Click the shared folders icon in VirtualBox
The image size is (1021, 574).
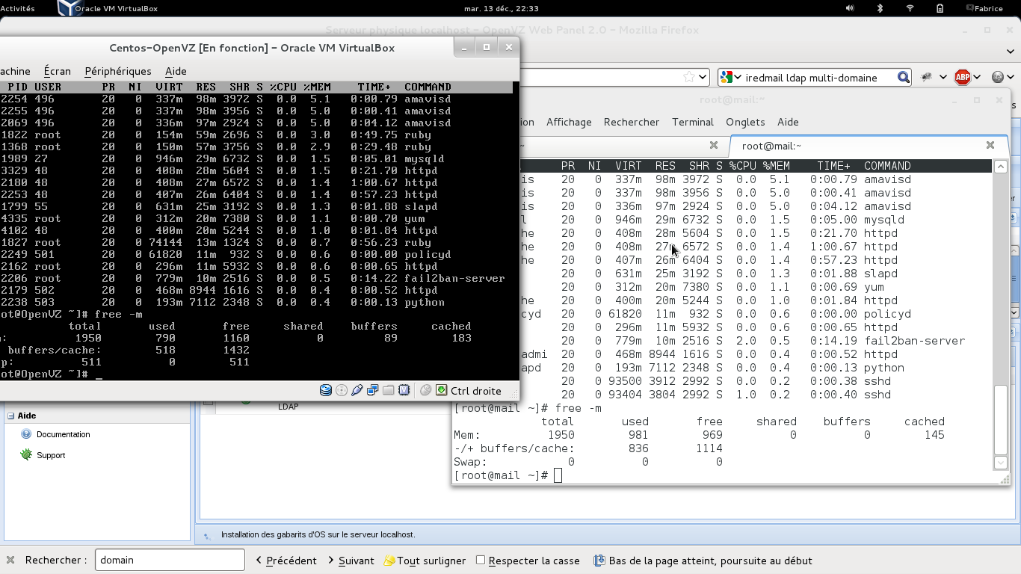(x=388, y=390)
